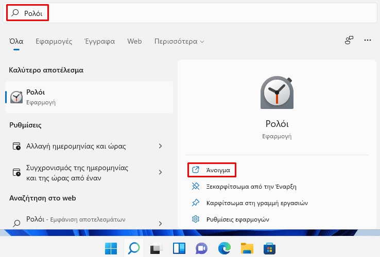Switch to the Έγγραφα tab

(99, 42)
